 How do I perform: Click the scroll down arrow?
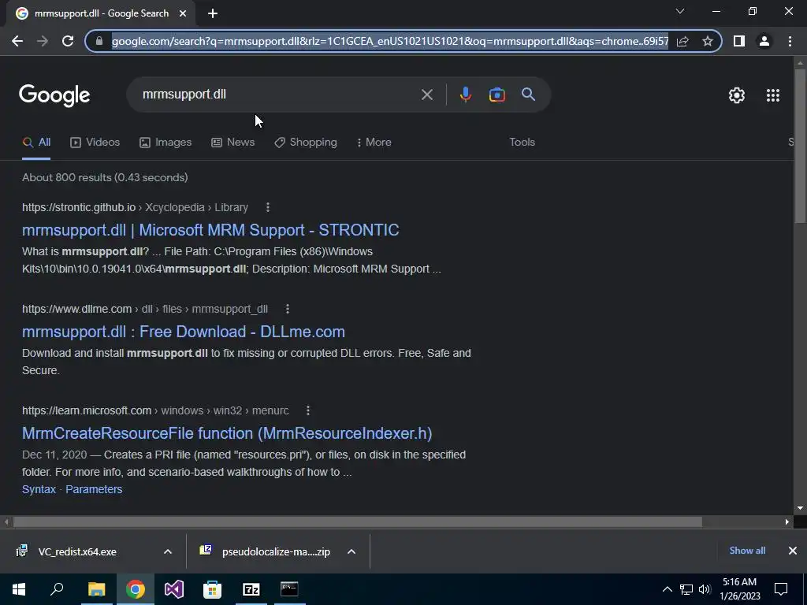(x=800, y=508)
